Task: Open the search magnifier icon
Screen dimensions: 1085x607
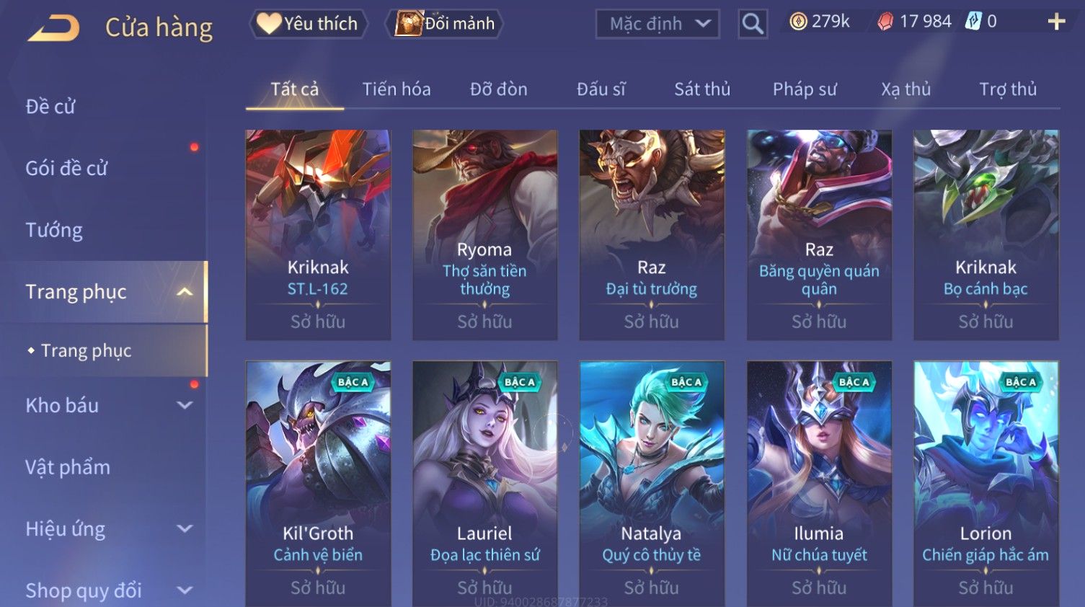Action: (752, 24)
